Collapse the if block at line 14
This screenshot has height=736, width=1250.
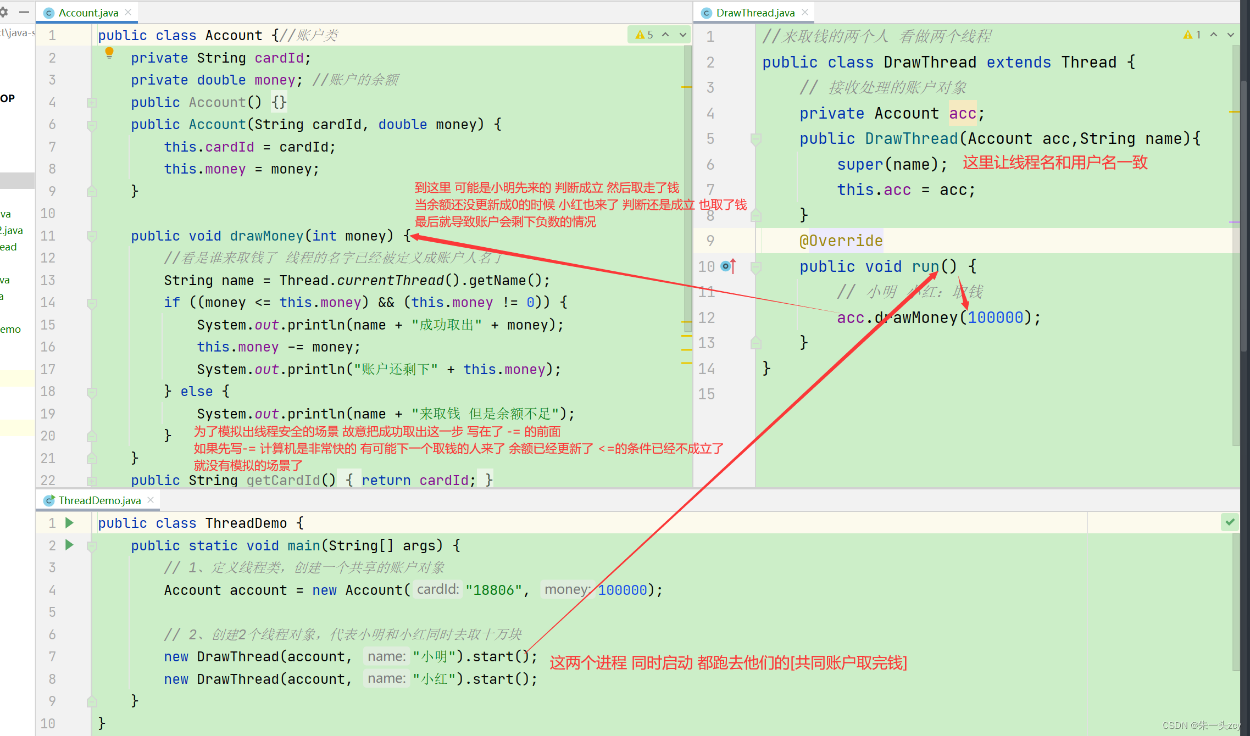point(92,303)
